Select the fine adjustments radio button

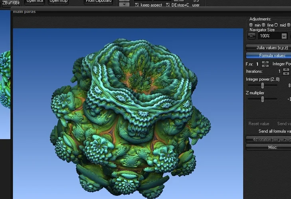[263, 25]
